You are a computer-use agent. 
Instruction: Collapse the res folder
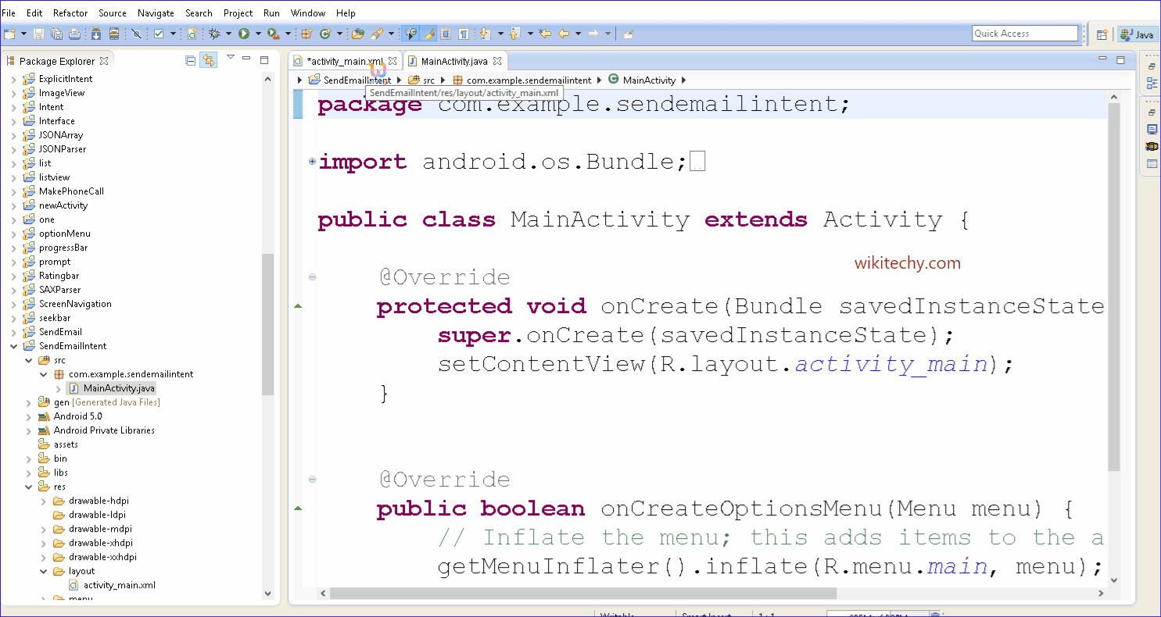[x=29, y=487]
